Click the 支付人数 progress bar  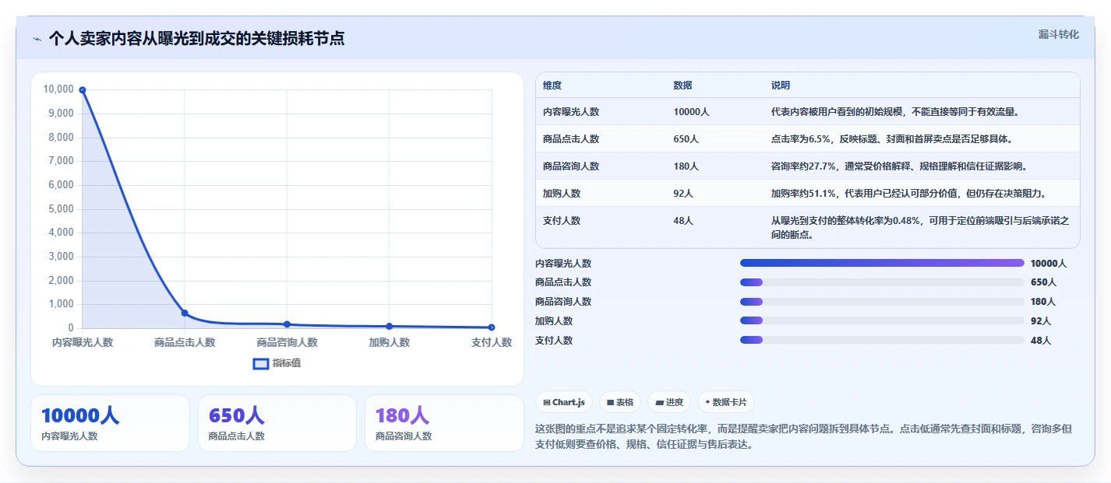click(882, 340)
